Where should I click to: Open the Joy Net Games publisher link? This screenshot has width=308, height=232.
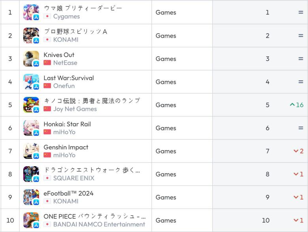(x=75, y=109)
